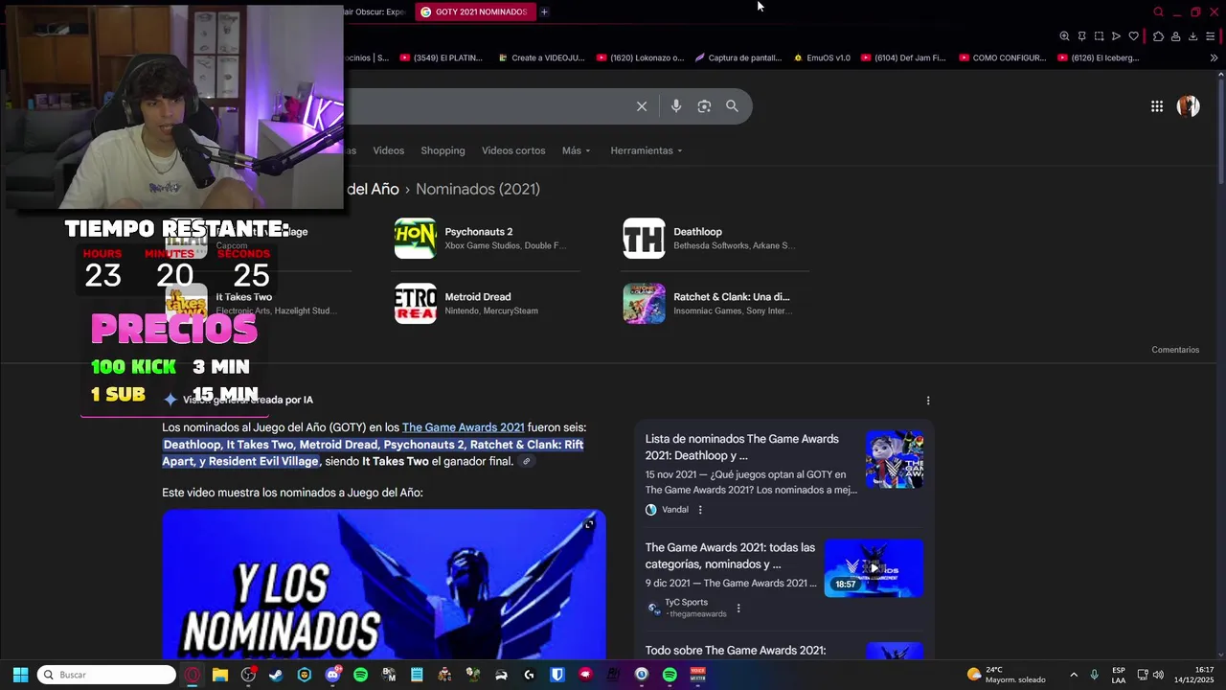
Task: Open Discord from the taskbar
Action: [332, 675]
